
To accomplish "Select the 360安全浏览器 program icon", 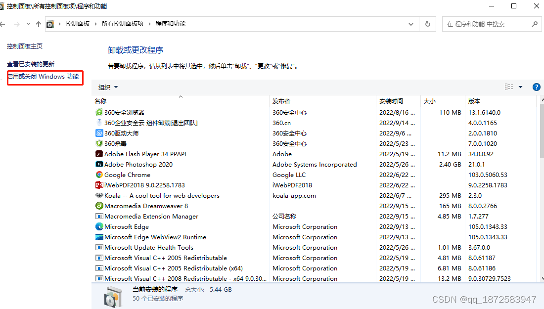I will 99,112.
